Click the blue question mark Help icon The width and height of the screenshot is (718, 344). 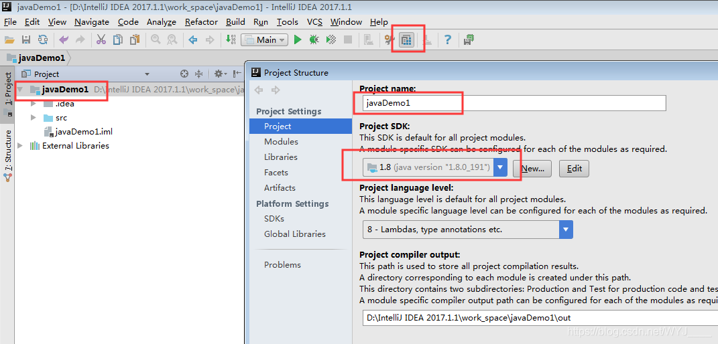point(448,40)
